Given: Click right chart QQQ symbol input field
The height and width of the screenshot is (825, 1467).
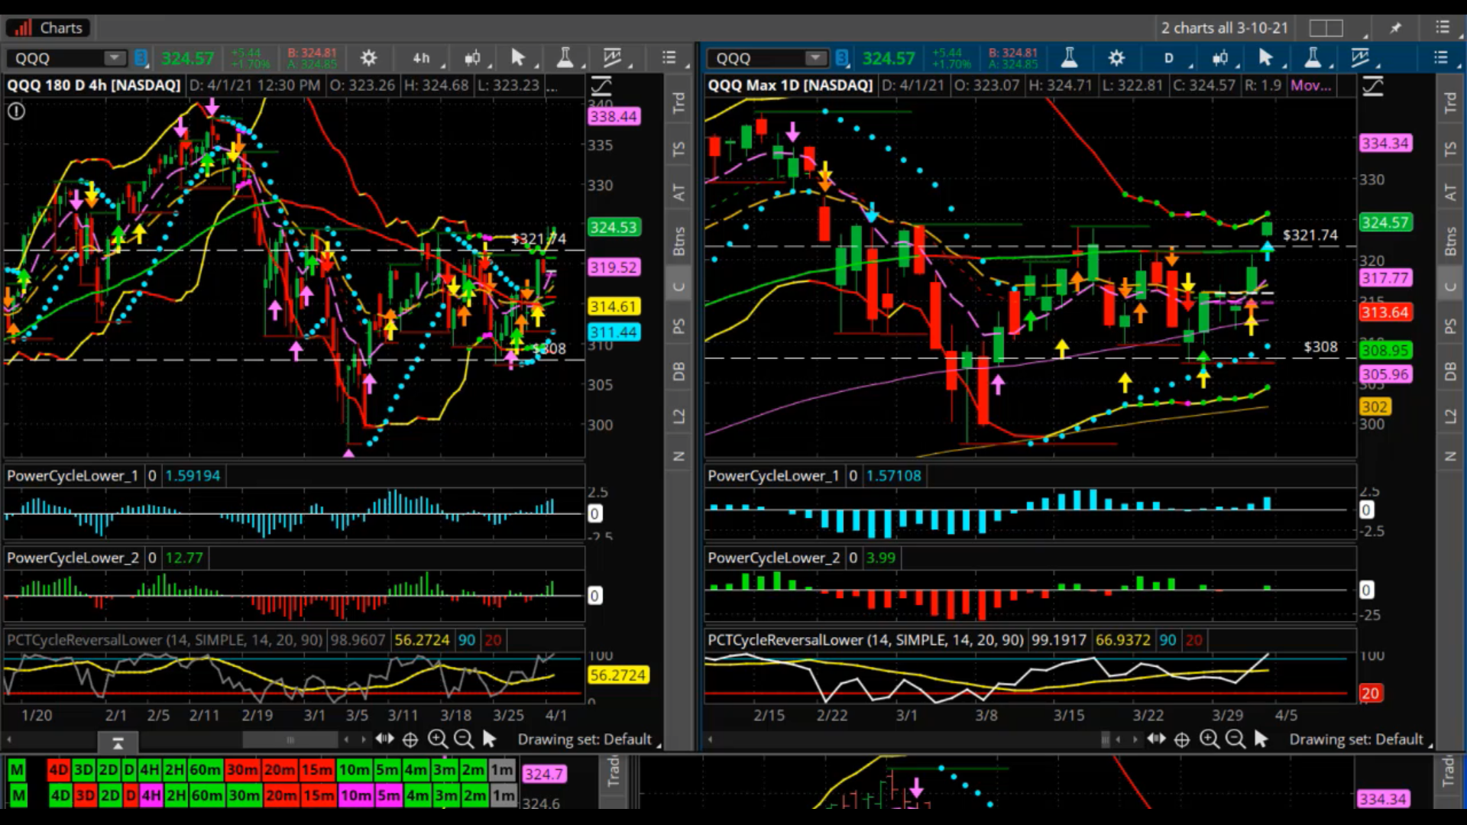Looking at the screenshot, I should coord(756,58).
